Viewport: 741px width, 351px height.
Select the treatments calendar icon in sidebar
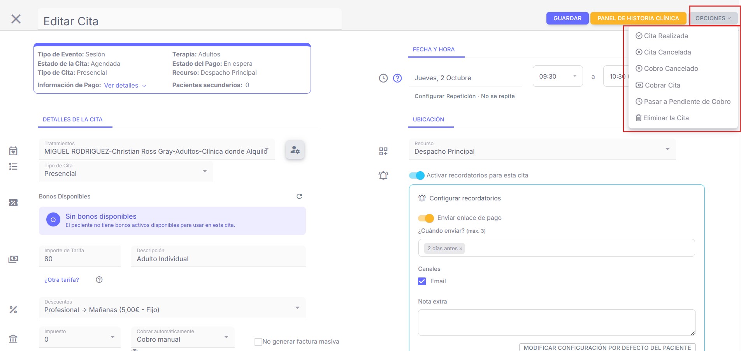coord(13,151)
